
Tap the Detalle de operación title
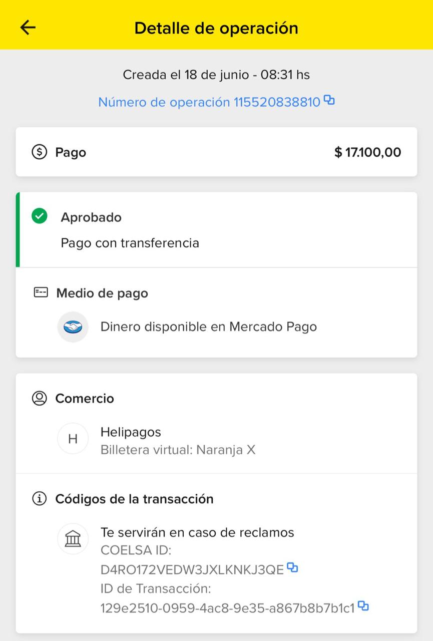[x=216, y=28]
